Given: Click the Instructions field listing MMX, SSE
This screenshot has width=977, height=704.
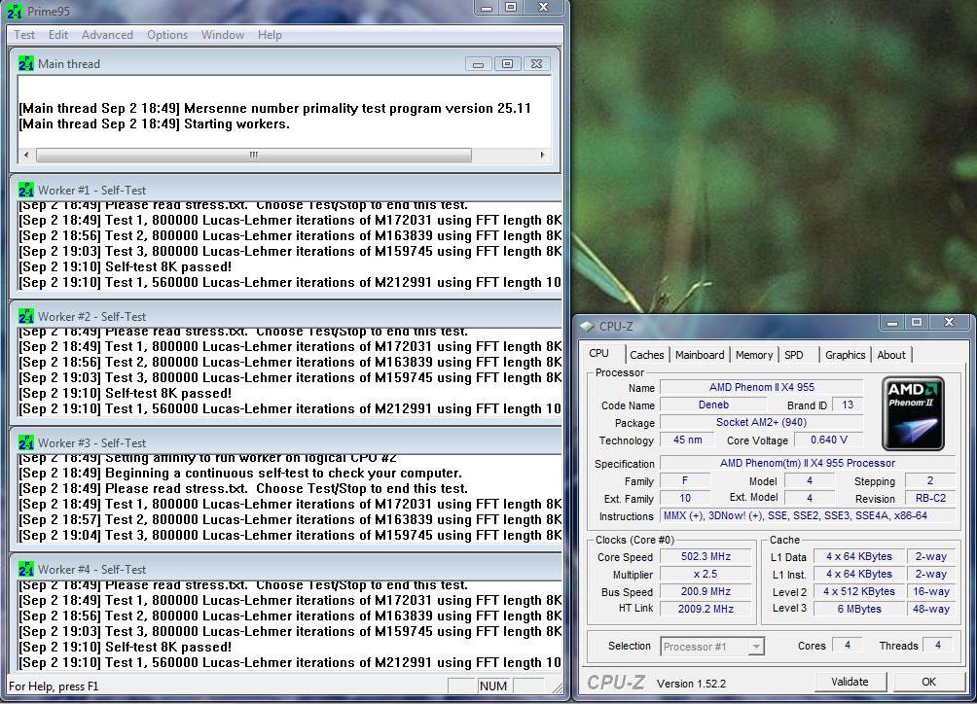Looking at the screenshot, I should (808, 516).
